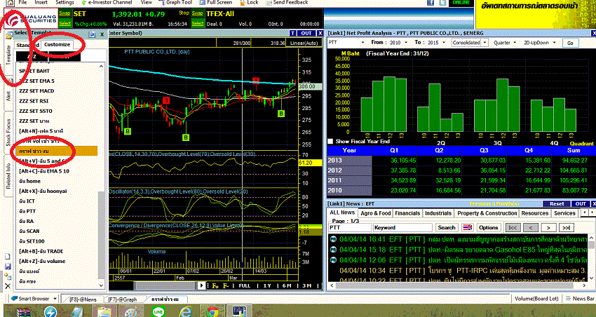Open Graph Tool from the top bar
Image resolution: width=596 pixels, height=317 pixels.
tap(176, 2)
